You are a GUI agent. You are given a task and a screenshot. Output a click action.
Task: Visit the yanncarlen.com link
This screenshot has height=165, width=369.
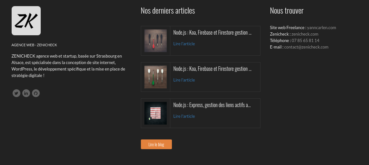click(x=322, y=27)
